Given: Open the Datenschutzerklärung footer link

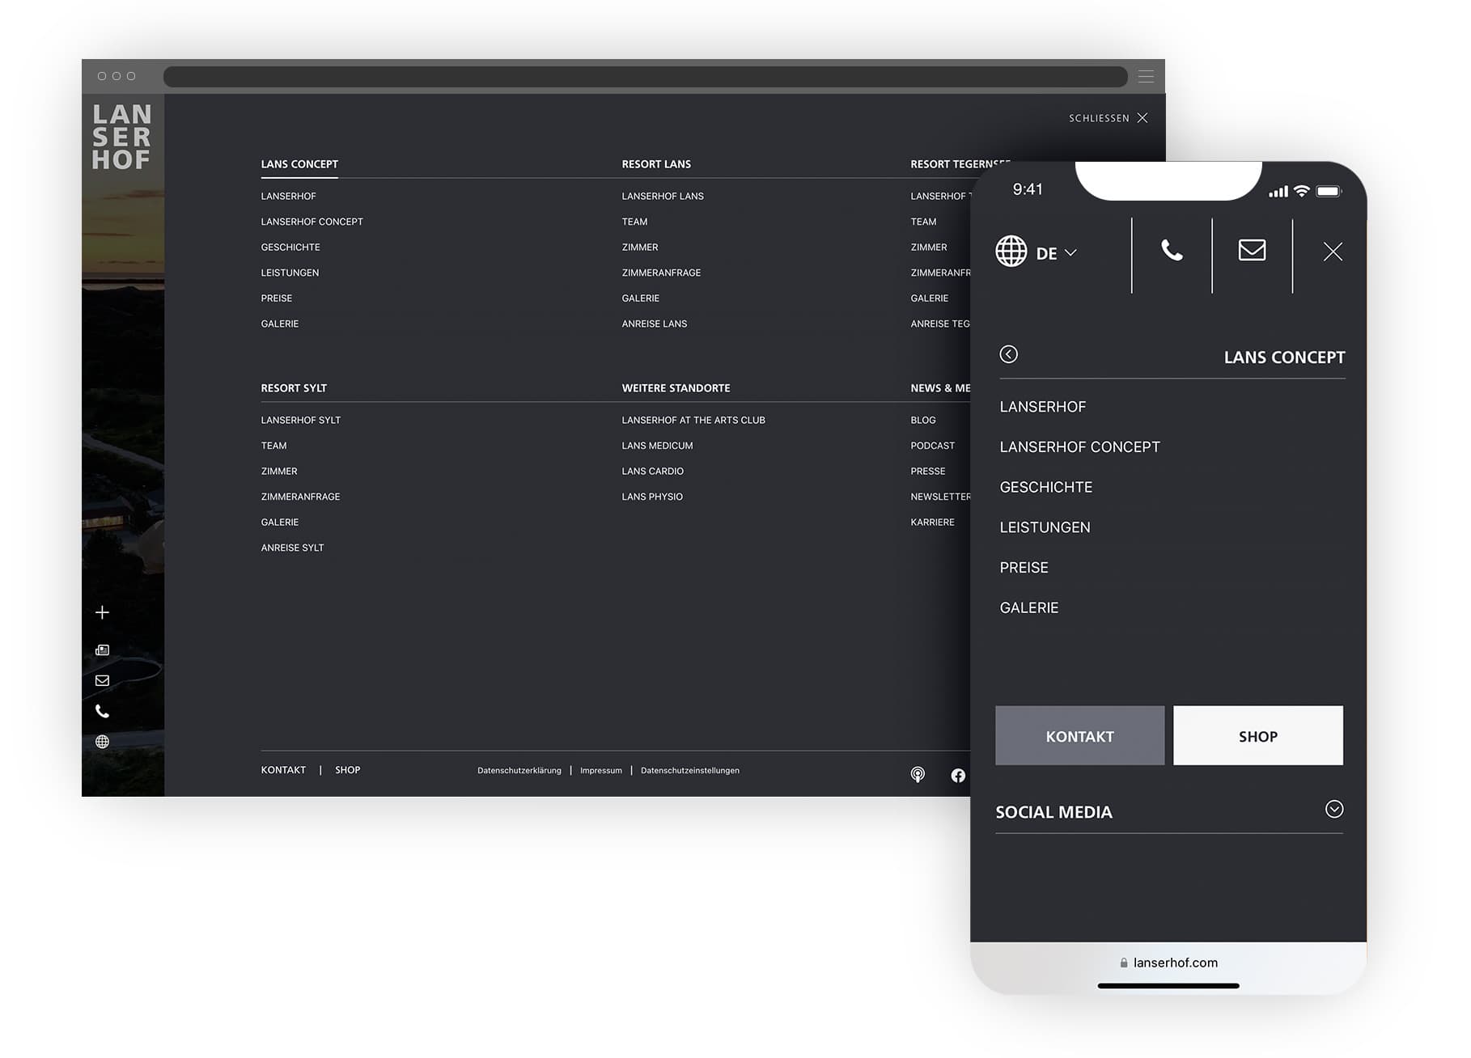Looking at the screenshot, I should point(519,771).
